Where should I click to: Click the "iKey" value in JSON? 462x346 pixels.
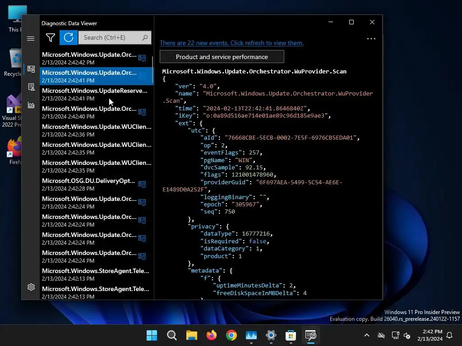[265, 116]
